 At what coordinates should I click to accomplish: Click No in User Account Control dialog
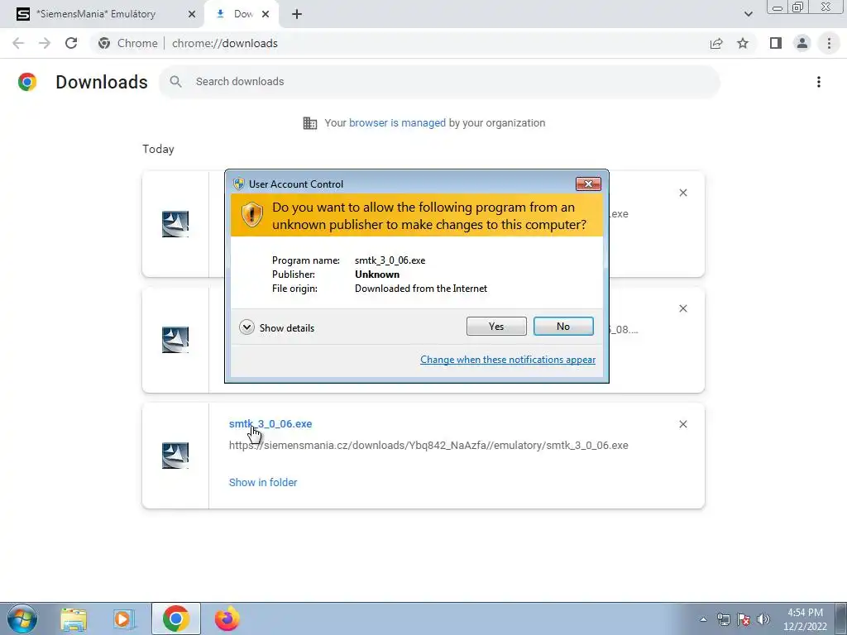(562, 326)
